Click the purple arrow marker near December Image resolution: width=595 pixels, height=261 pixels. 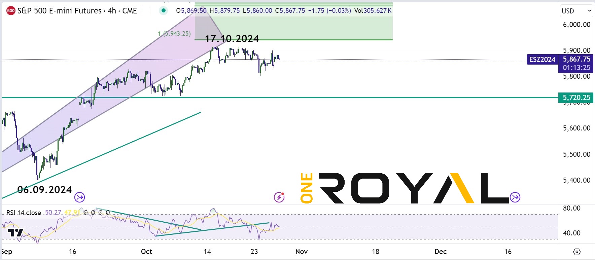(x=515, y=197)
